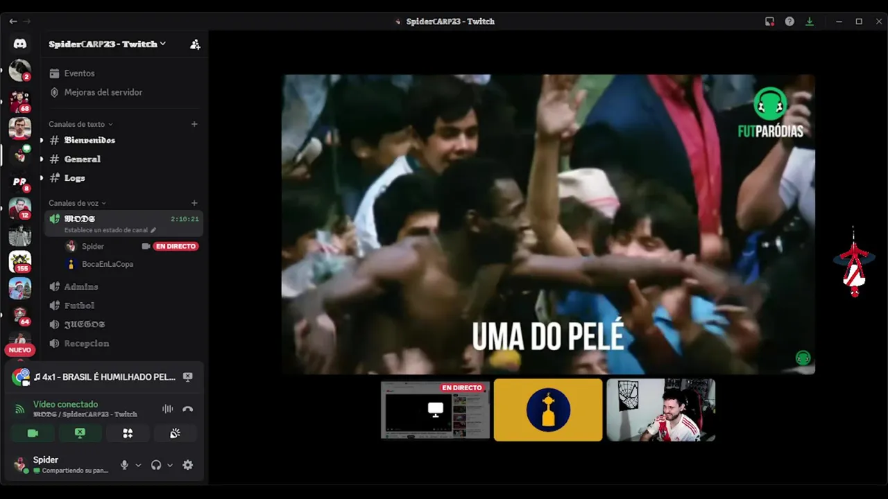This screenshot has height=499, width=888.
Task: Open Logs text channel
Action: [74, 178]
